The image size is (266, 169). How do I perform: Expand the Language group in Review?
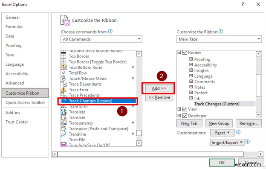tap(191, 76)
